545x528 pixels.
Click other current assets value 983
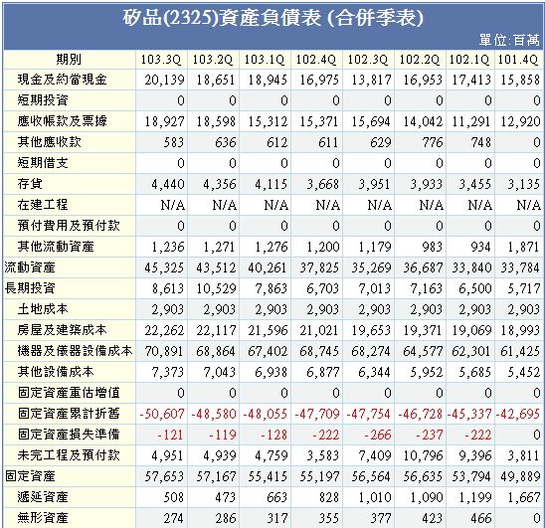pos(433,247)
